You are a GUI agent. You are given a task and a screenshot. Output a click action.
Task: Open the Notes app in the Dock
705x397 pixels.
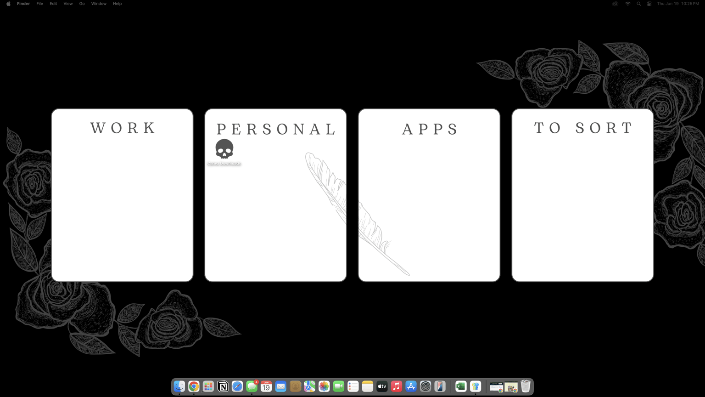point(368,386)
